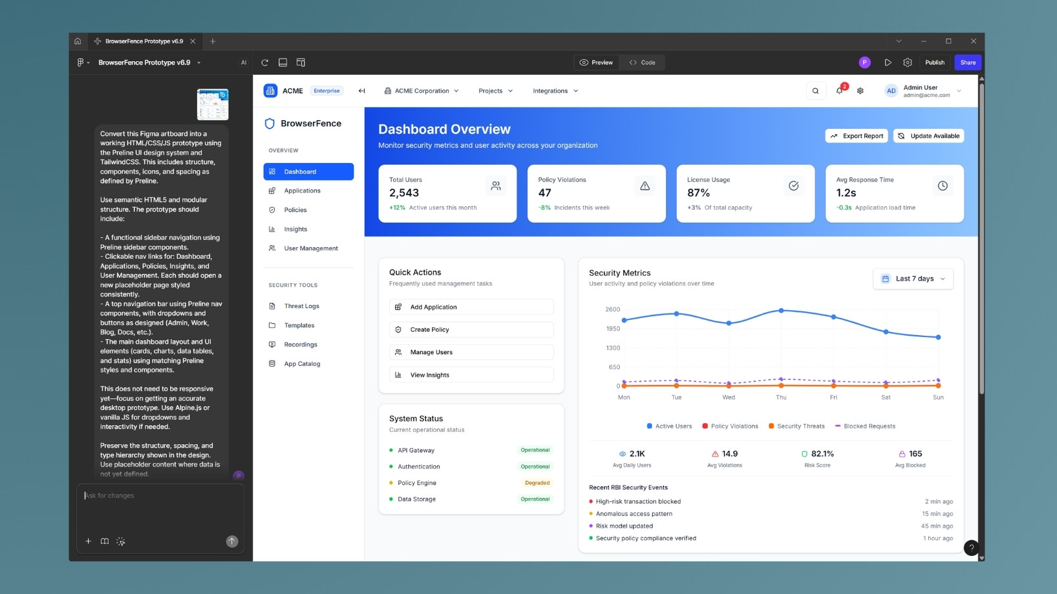Open the book icon below chat input
The height and width of the screenshot is (594, 1057).
coord(105,541)
